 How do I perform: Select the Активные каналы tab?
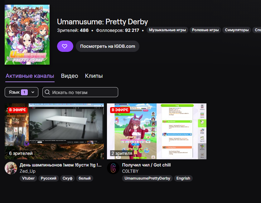[x=30, y=76]
